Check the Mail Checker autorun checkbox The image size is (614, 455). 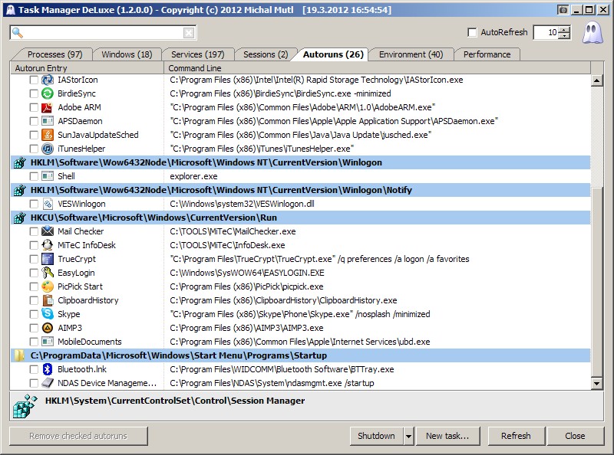click(x=34, y=231)
